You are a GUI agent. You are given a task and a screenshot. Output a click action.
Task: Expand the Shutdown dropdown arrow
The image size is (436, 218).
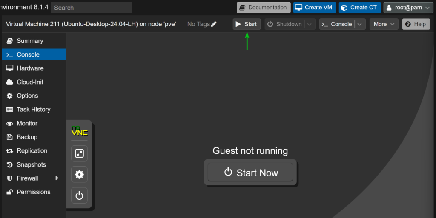tap(310, 24)
